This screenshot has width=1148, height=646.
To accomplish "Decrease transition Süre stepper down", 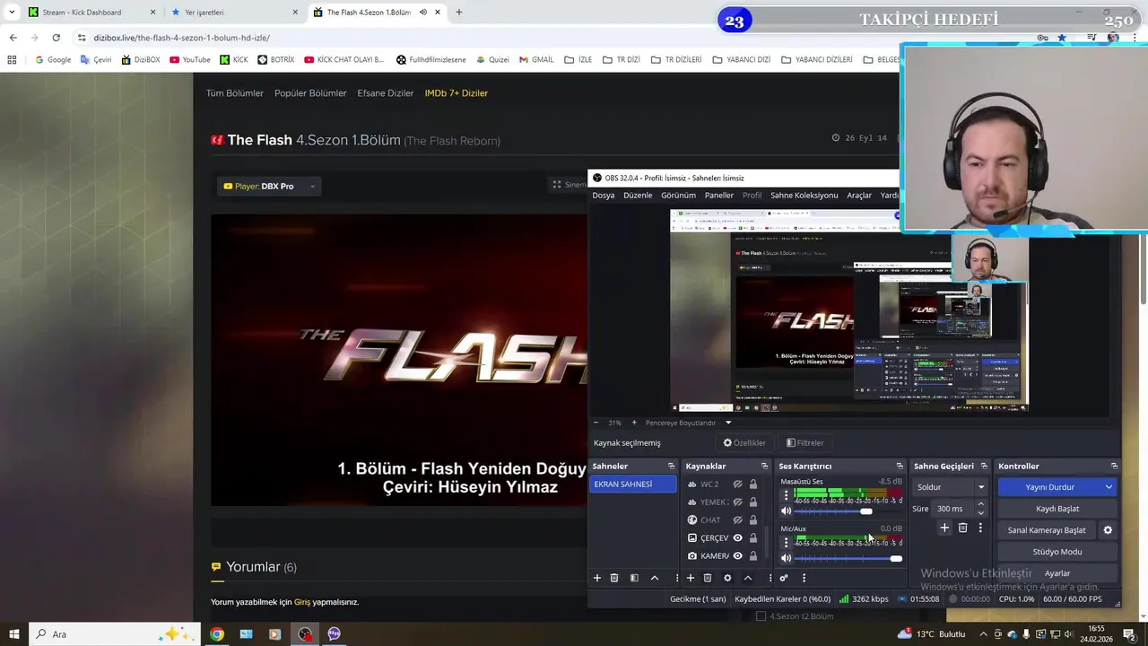I will pos(980,513).
